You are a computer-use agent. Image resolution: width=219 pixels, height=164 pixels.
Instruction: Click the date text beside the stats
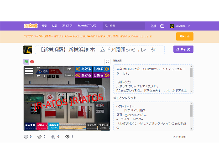tap(179, 137)
